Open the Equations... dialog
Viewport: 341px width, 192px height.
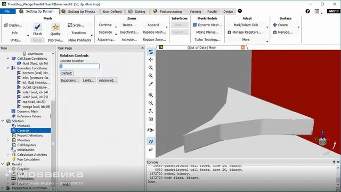[x=70, y=81]
